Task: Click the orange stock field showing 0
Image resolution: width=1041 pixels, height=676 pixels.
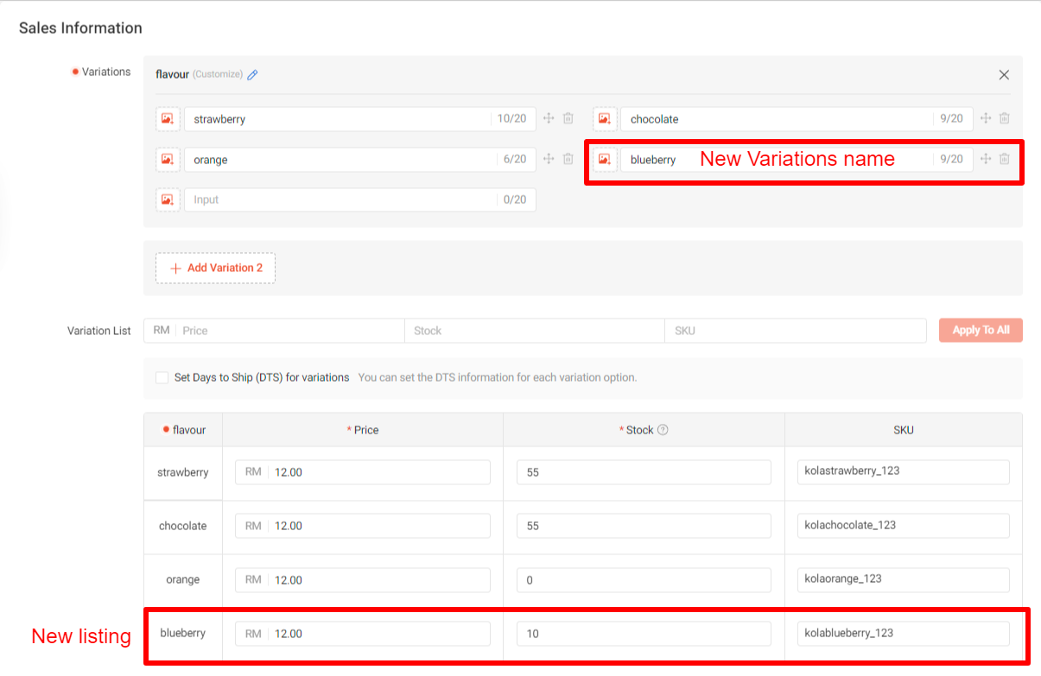Action: [644, 580]
